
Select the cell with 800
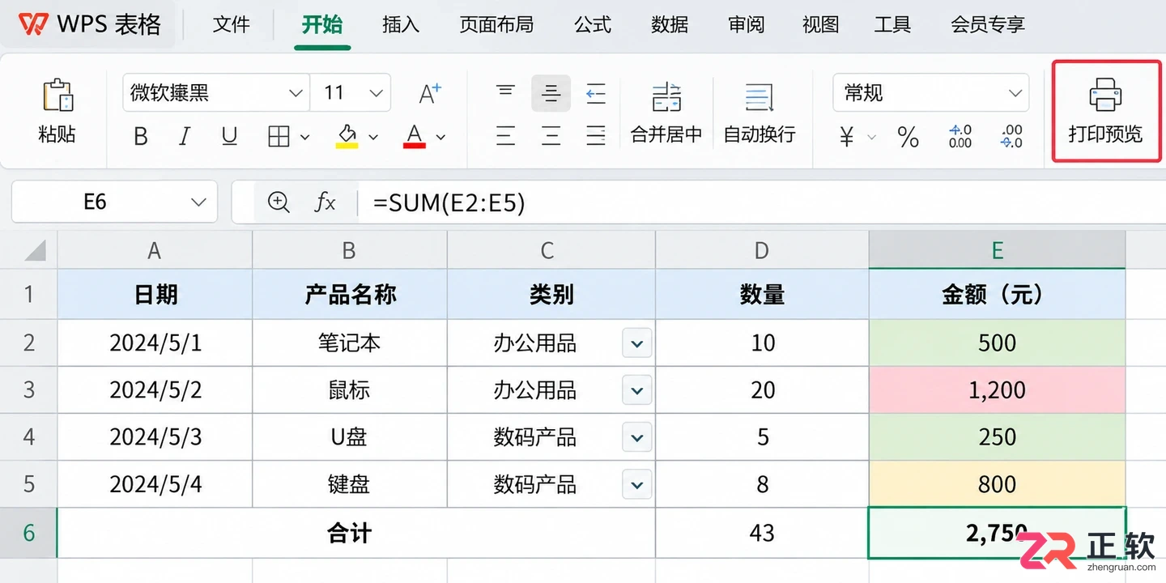point(997,484)
